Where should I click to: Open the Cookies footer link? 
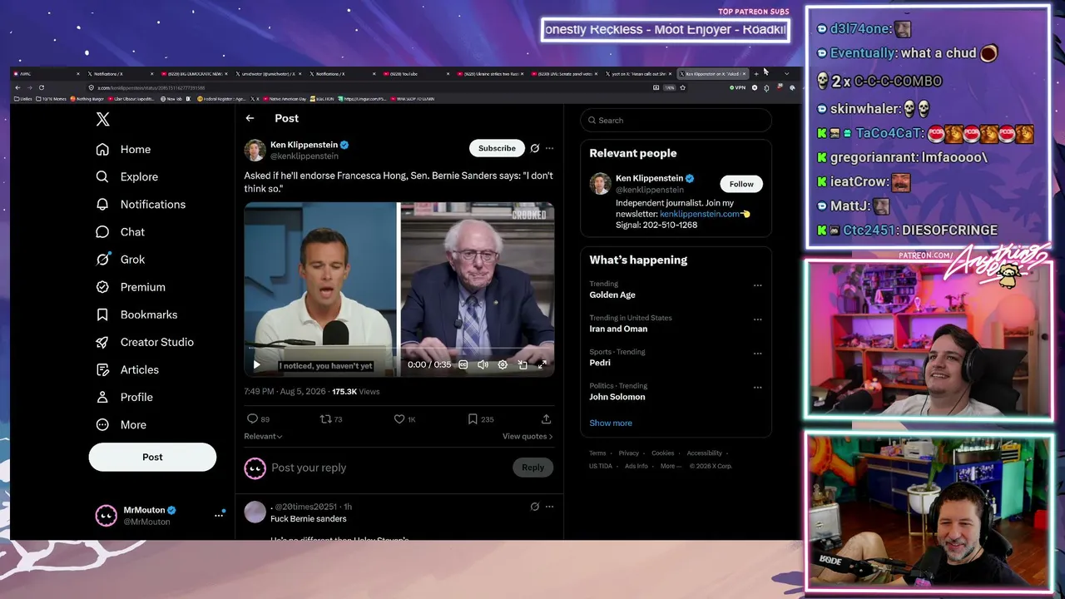pyautogui.click(x=663, y=453)
